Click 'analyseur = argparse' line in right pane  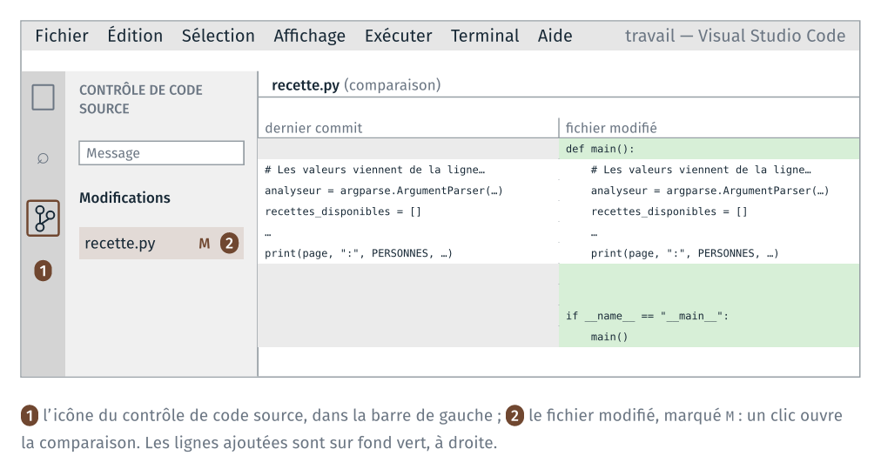(x=710, y=191)
